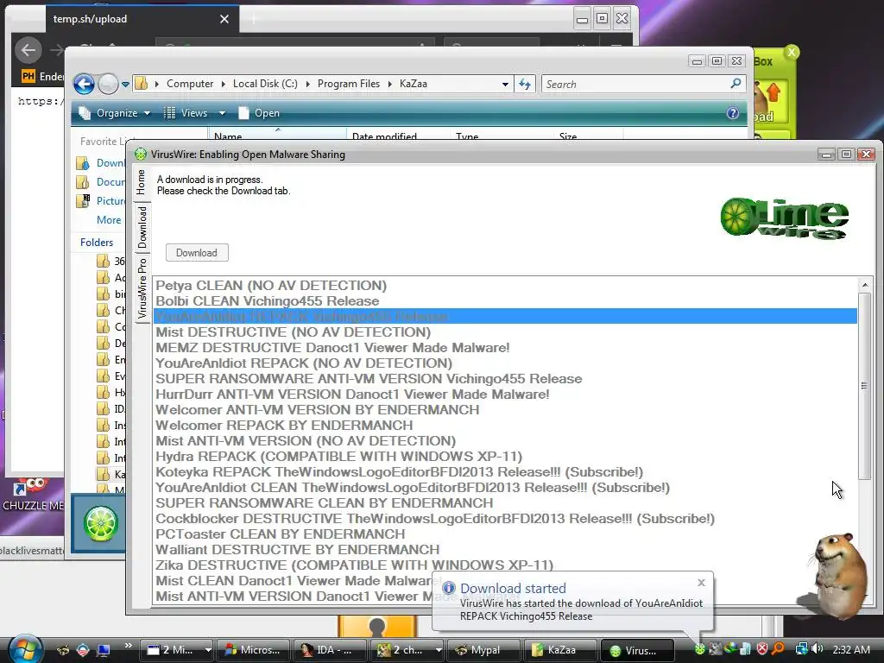Click the VirusWire list scrollbar thumb
Viewport: 884px width, 663px height.
point(864,386)
